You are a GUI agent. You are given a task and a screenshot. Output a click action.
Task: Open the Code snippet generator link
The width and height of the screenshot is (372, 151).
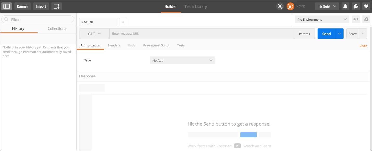click(x=363, y=46)
